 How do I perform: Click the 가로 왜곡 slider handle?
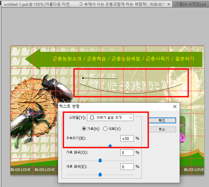pyautogui.click(x=100, y=160)
